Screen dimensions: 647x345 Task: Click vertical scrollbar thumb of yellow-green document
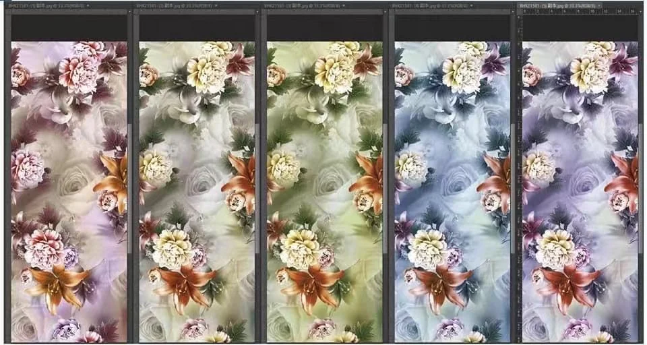(x=386, y=188)
